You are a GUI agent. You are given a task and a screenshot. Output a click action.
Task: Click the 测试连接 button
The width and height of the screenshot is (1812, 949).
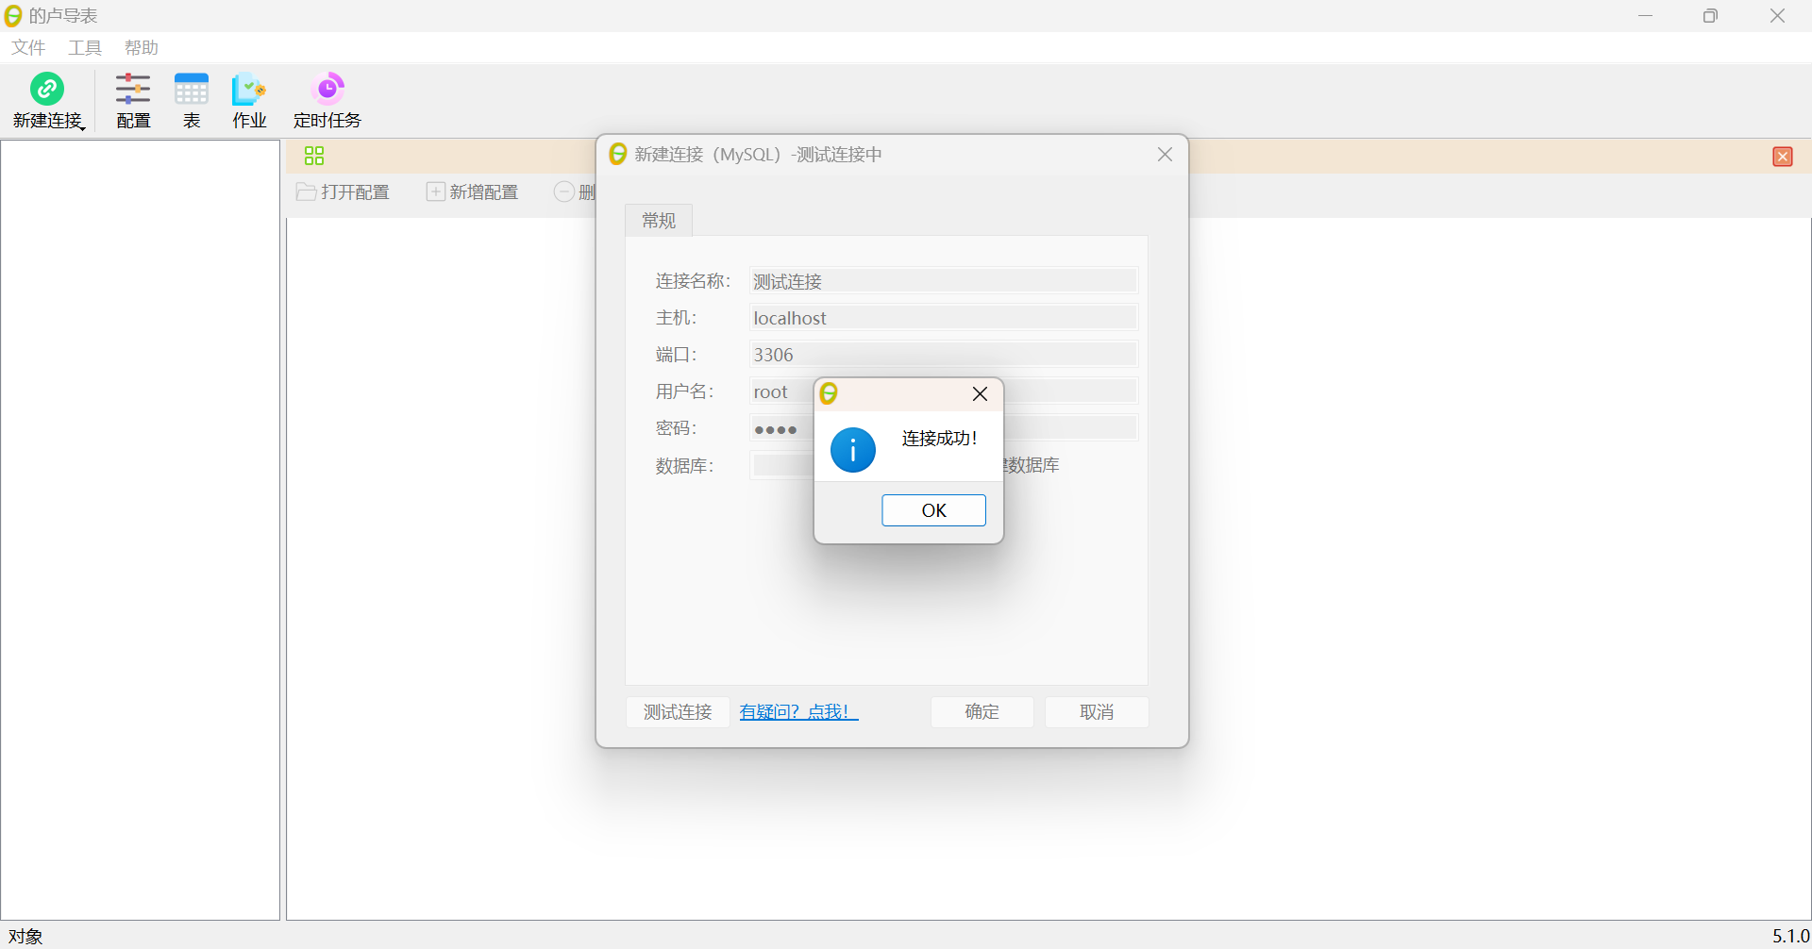tap(678, 712)
